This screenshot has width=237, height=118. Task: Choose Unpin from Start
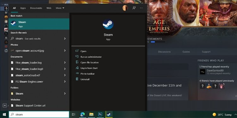(x=89, y=68)
